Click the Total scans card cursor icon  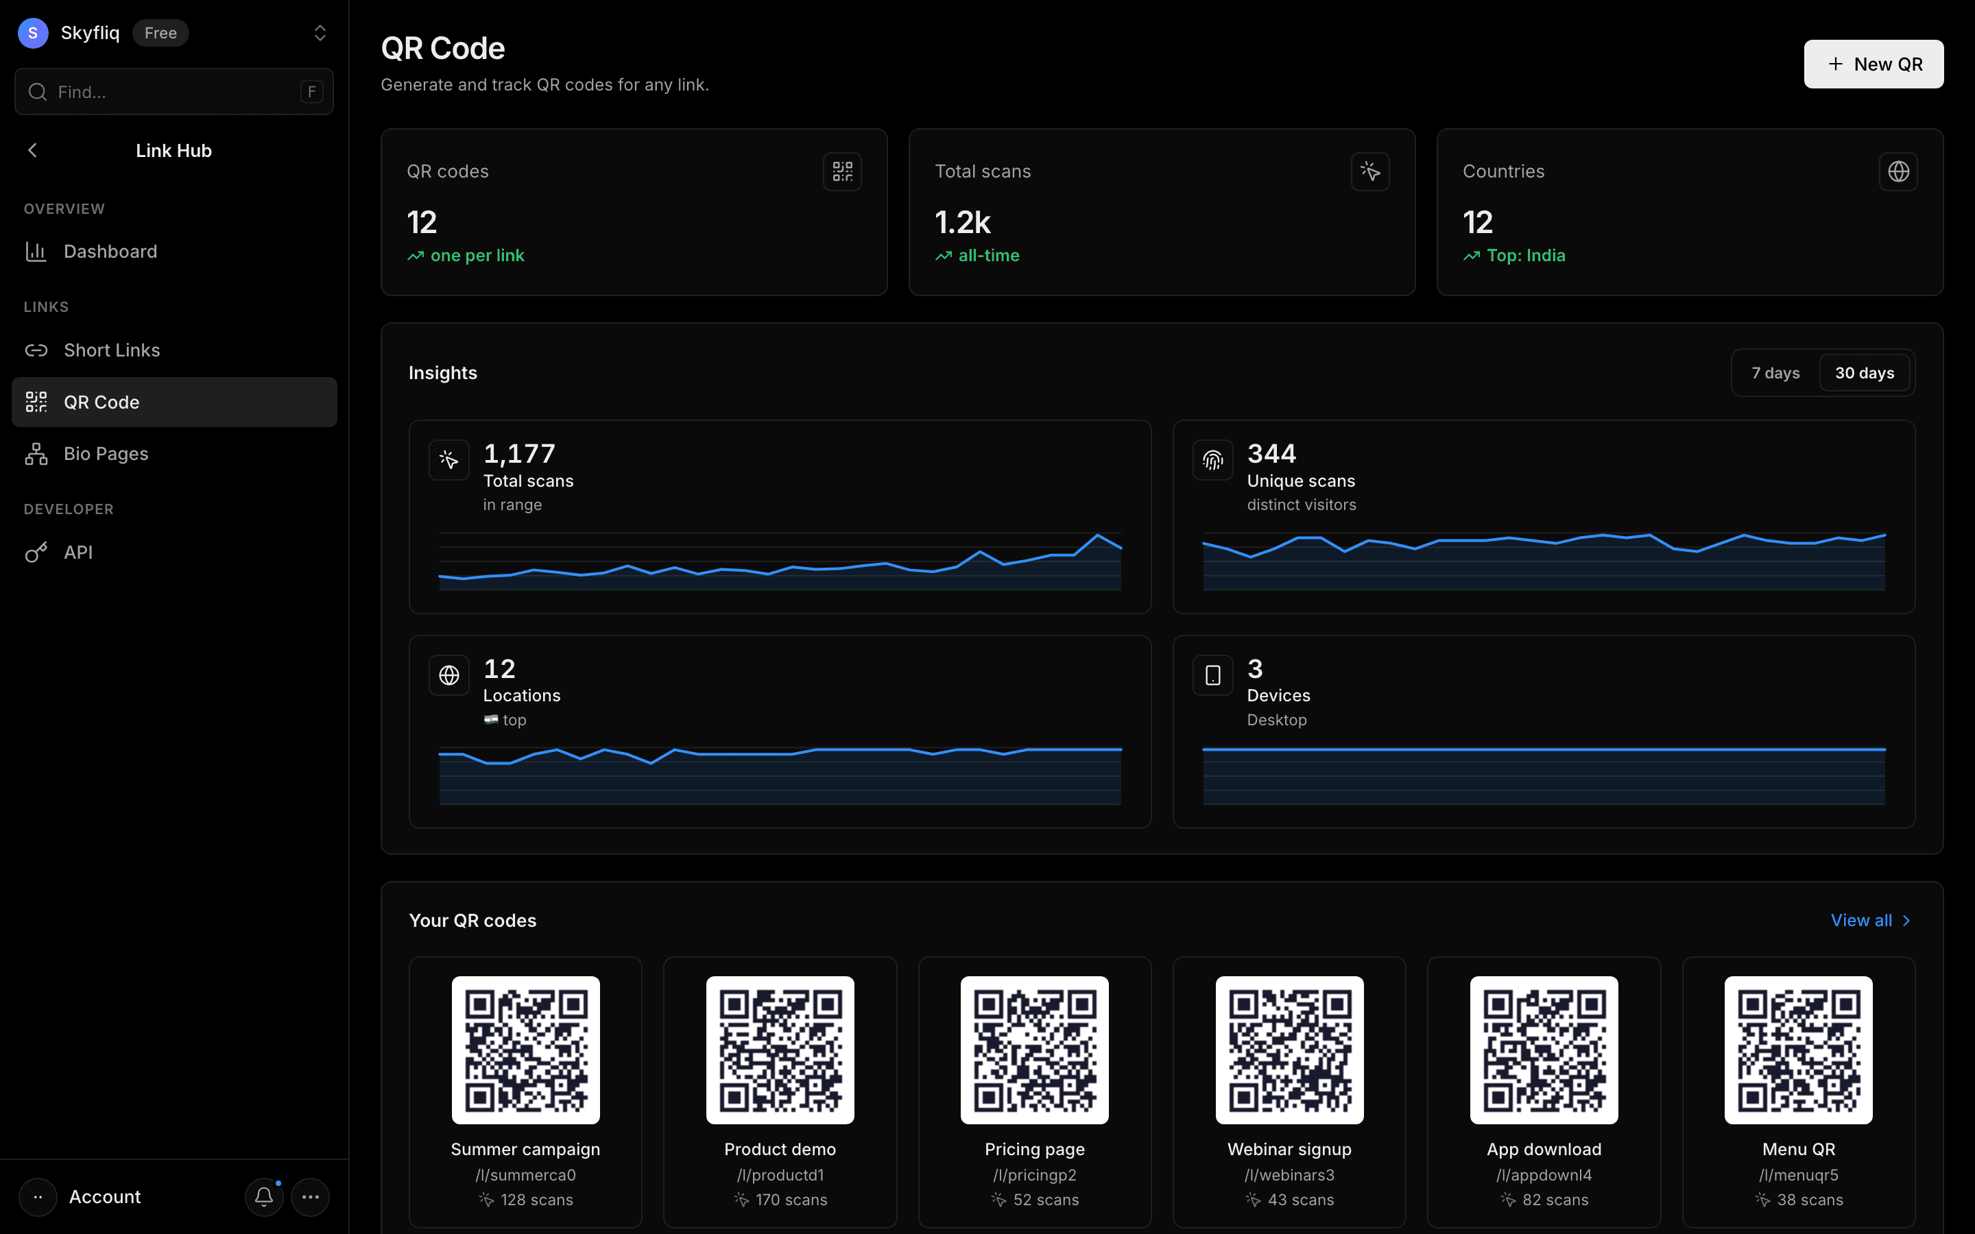click(1370, 171)
